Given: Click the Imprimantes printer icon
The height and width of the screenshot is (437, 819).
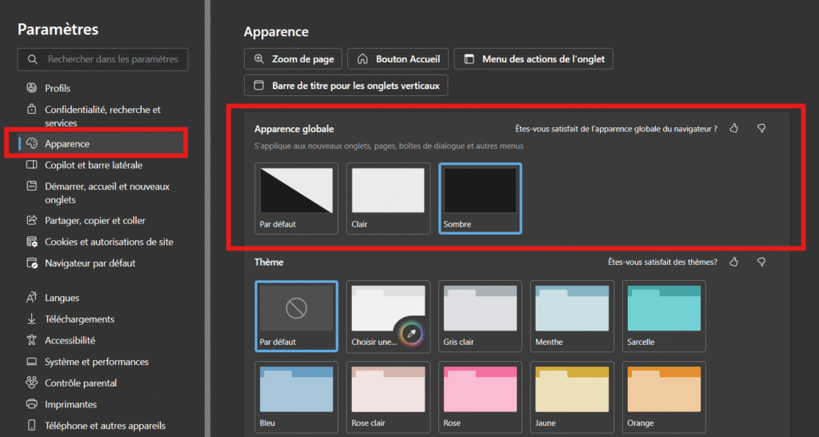Looking at the screenshot, I should point(32,404).
